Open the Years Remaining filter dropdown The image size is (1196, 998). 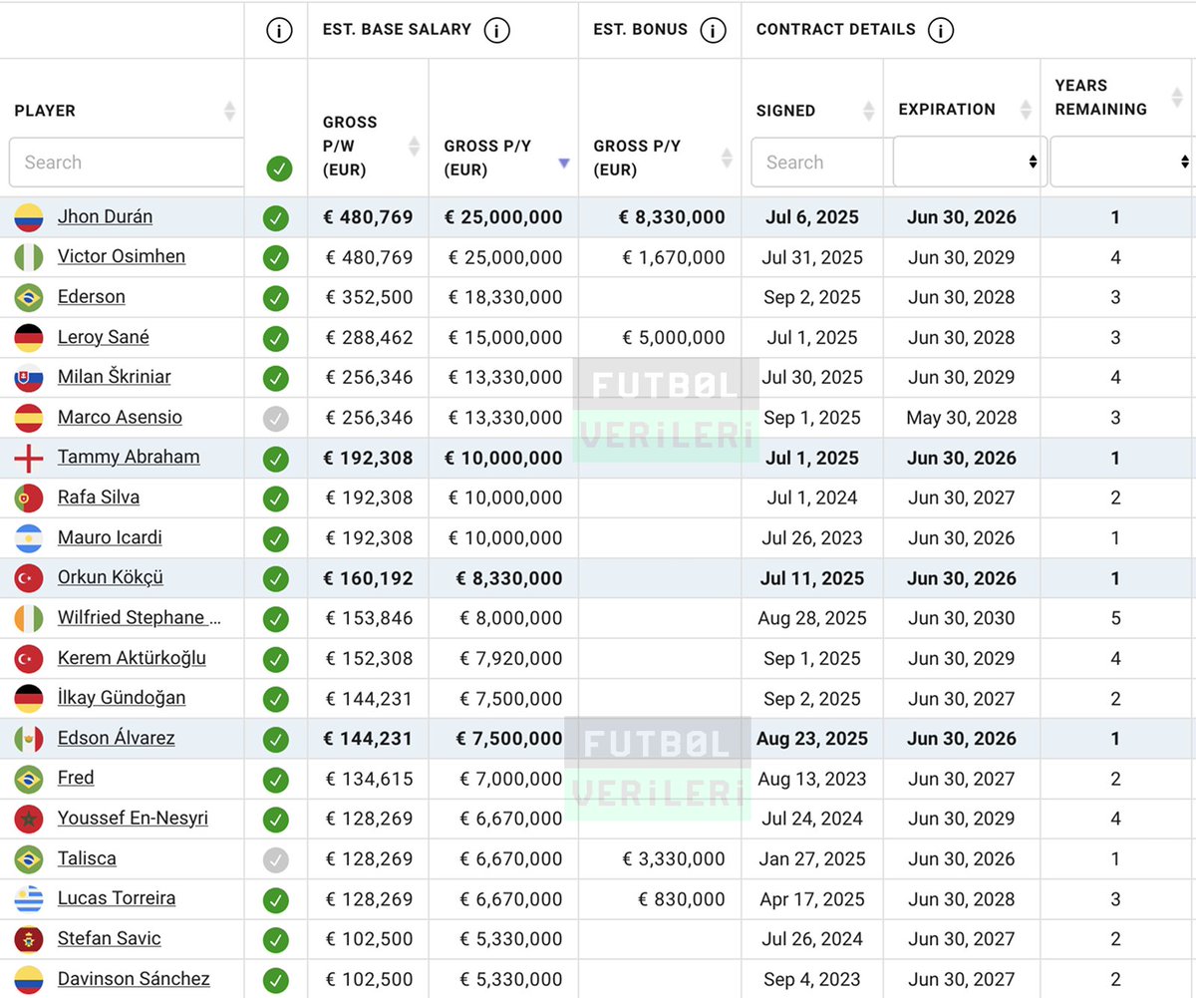(1122, 162)
